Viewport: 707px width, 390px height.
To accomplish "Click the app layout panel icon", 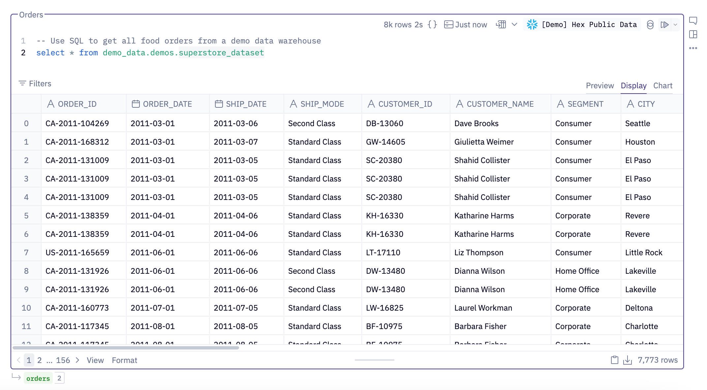I will pyautogui.click(x=693, y=34).
